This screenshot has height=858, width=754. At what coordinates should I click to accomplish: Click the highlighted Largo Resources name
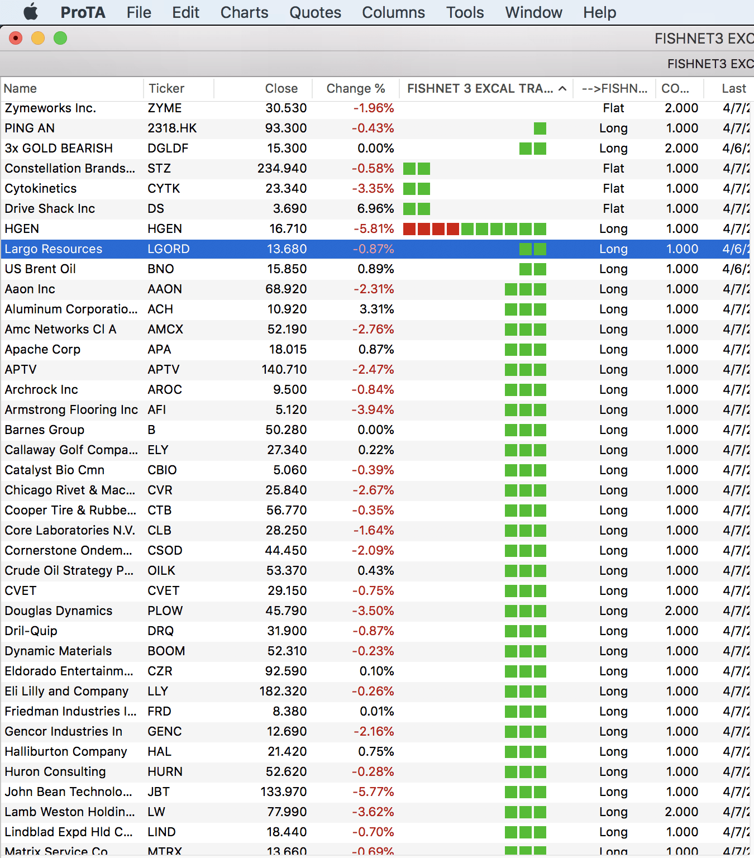[x=54, y=249]
